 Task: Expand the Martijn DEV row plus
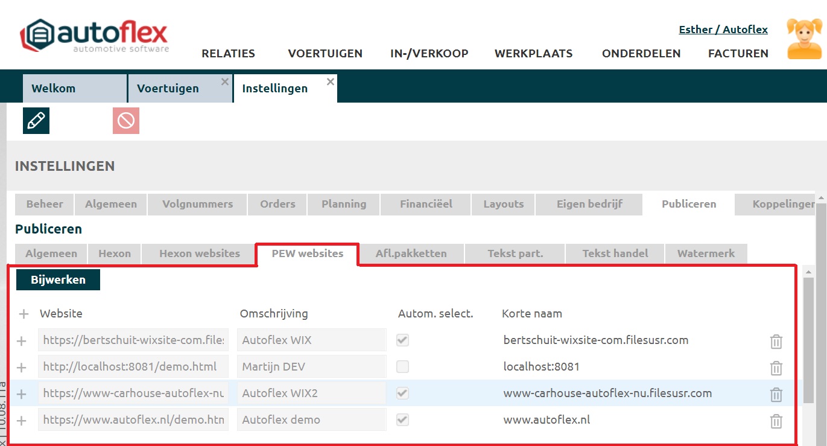22,368
